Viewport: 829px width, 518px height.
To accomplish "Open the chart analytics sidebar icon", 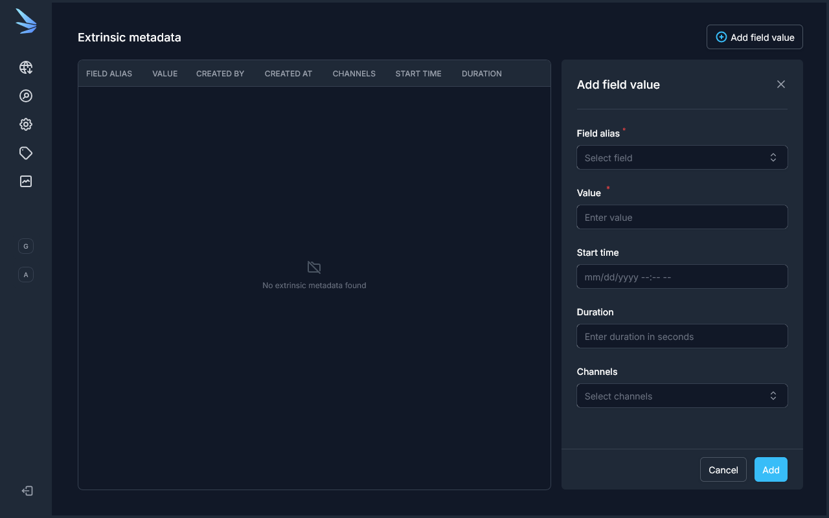I will [26, 181].
